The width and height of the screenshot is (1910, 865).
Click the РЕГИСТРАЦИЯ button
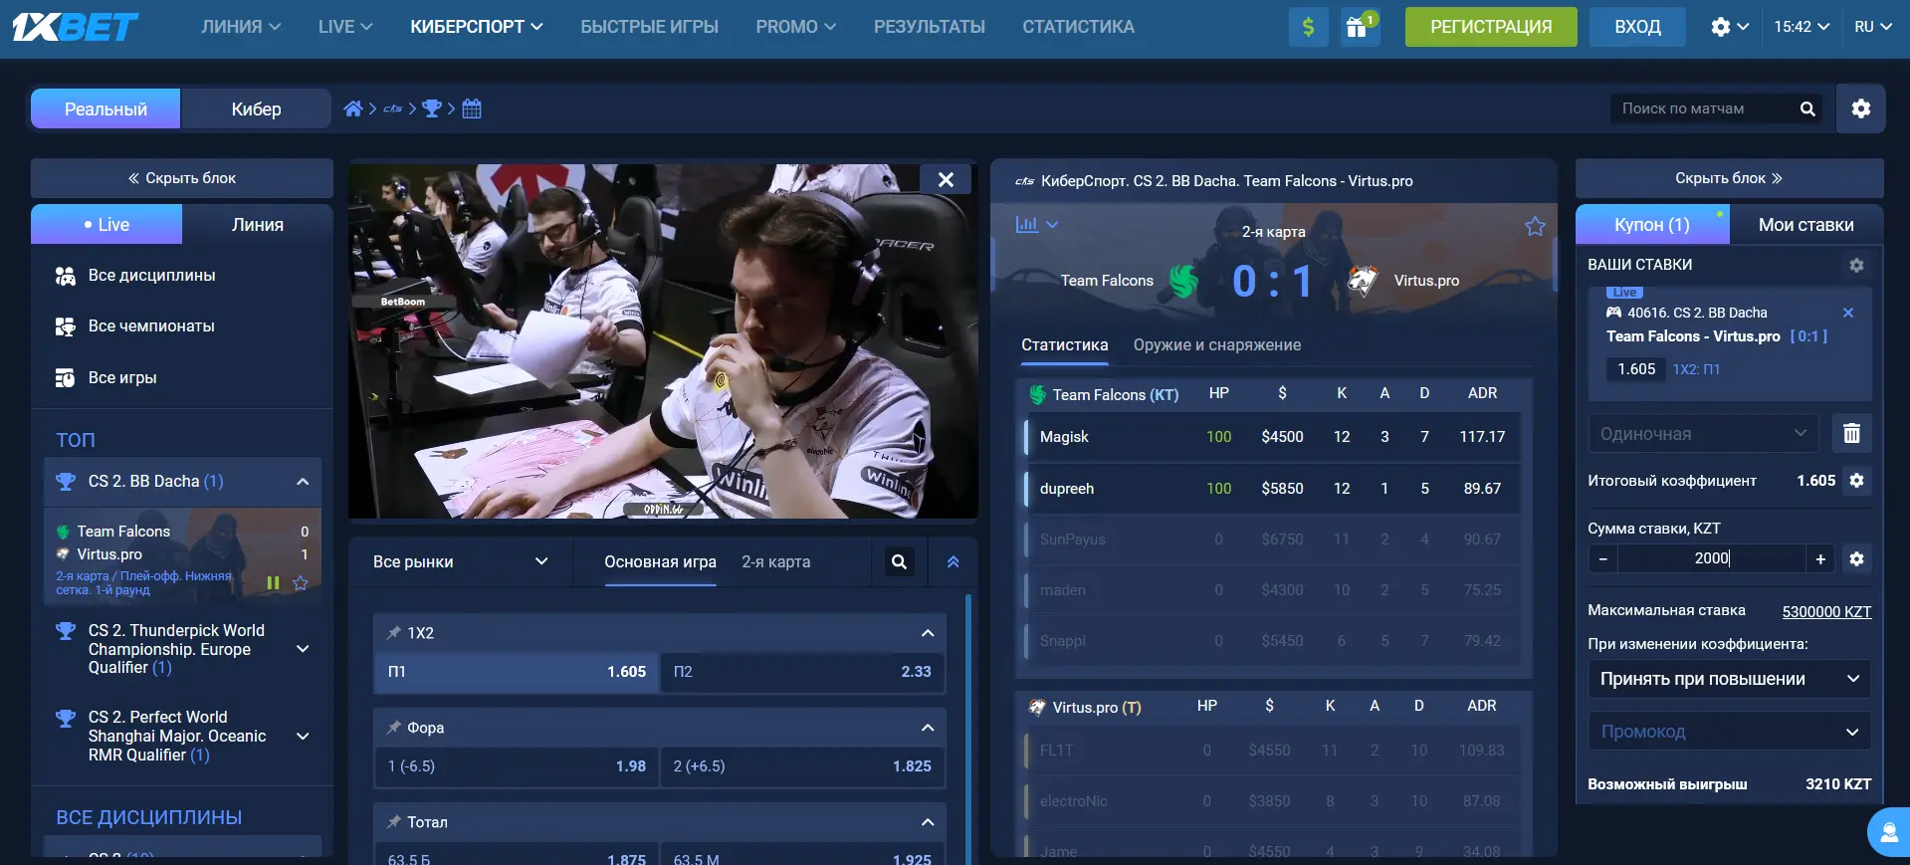click(x=1491, y=27)
